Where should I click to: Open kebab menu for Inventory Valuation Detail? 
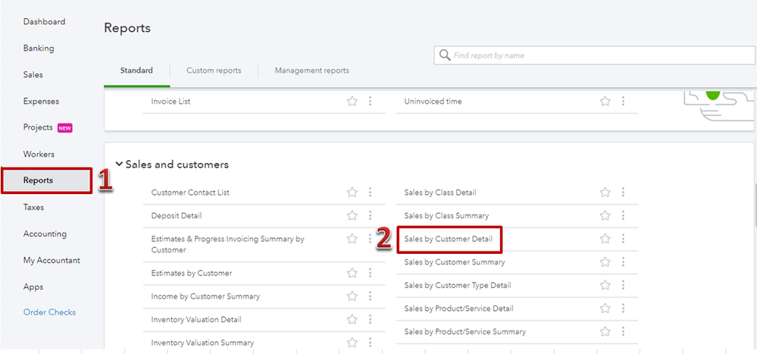click(370, 320)
